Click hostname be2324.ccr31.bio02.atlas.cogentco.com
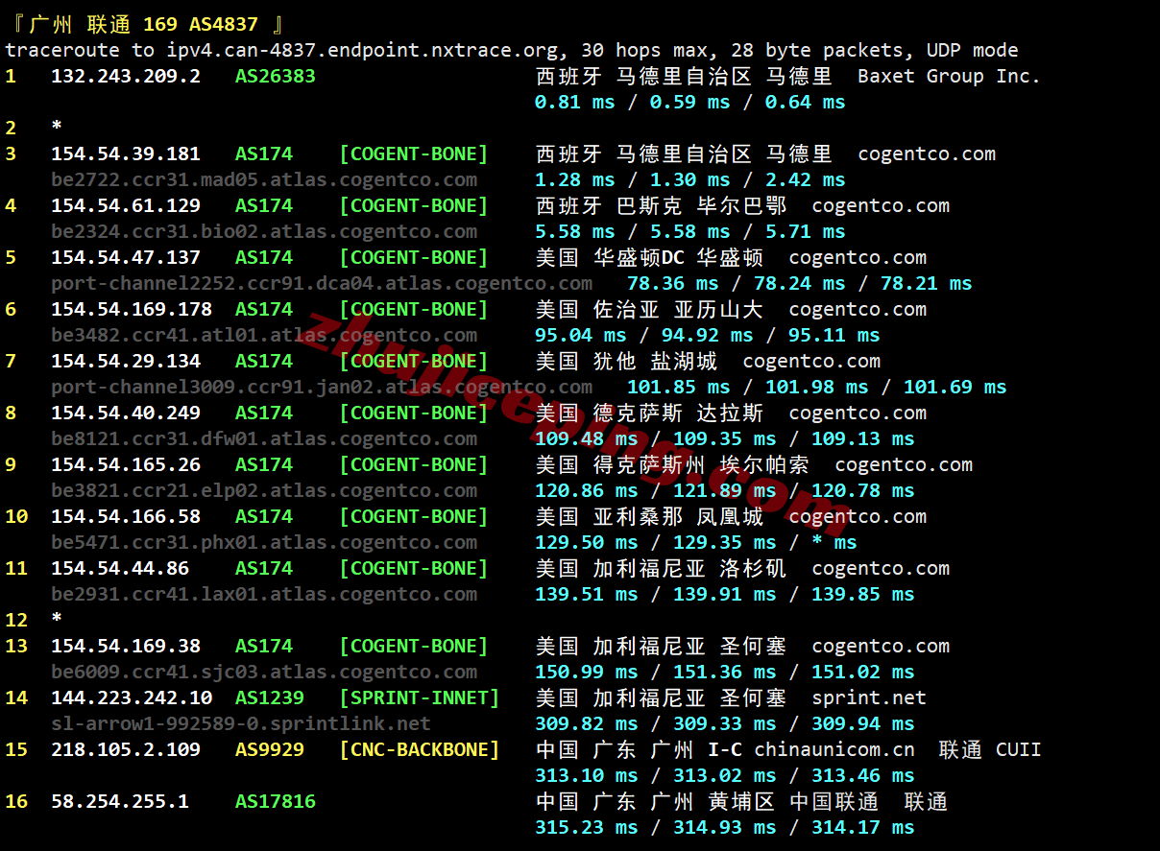The image size is (1160, 851). tap(264, 231)
